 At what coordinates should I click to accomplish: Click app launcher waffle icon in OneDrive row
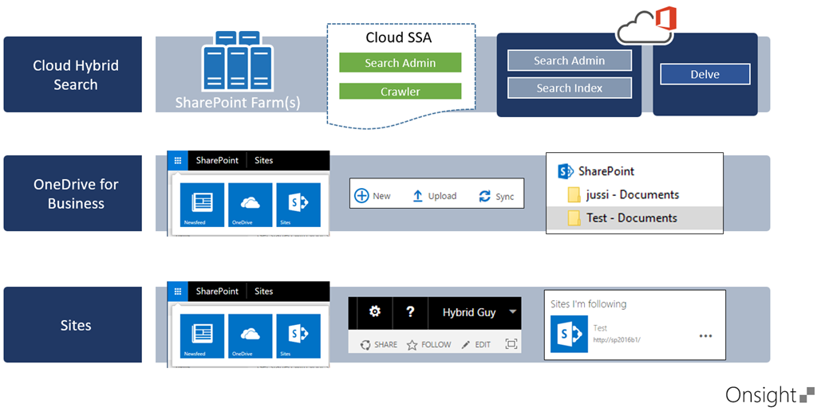coord(178,161)
